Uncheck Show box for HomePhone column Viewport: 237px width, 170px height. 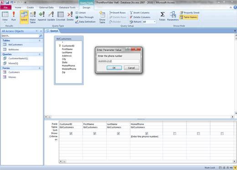pos(147,134)
